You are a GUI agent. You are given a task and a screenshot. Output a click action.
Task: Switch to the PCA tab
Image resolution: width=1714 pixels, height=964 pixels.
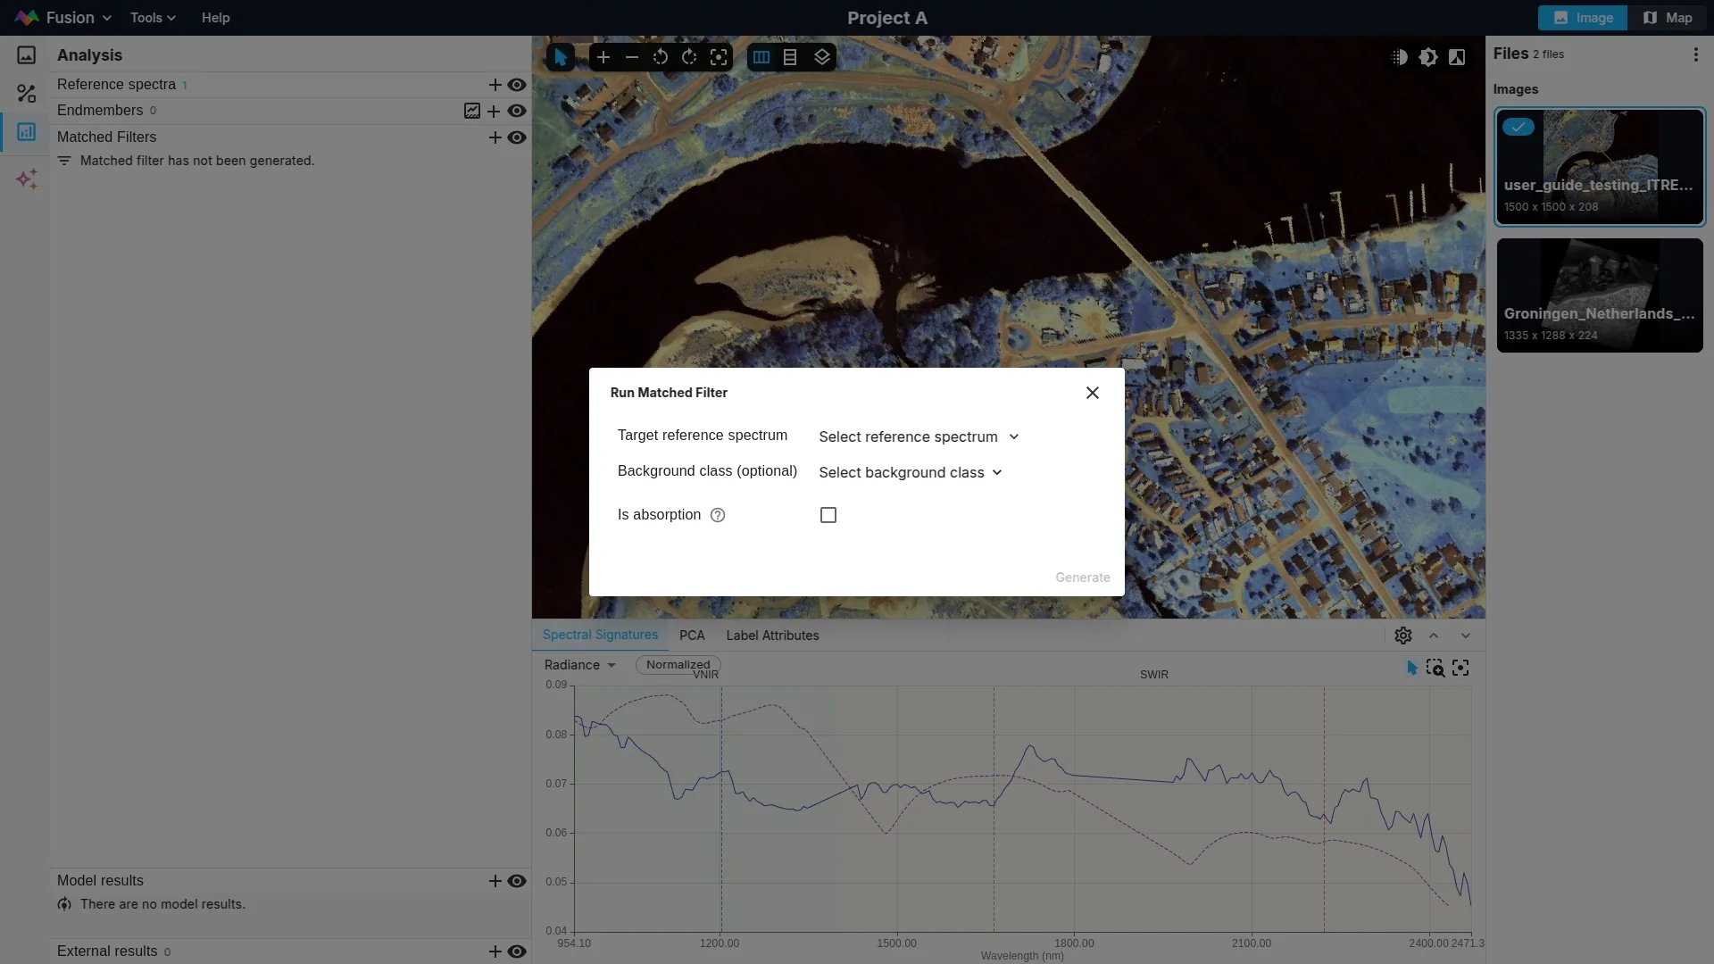(692, 636)
